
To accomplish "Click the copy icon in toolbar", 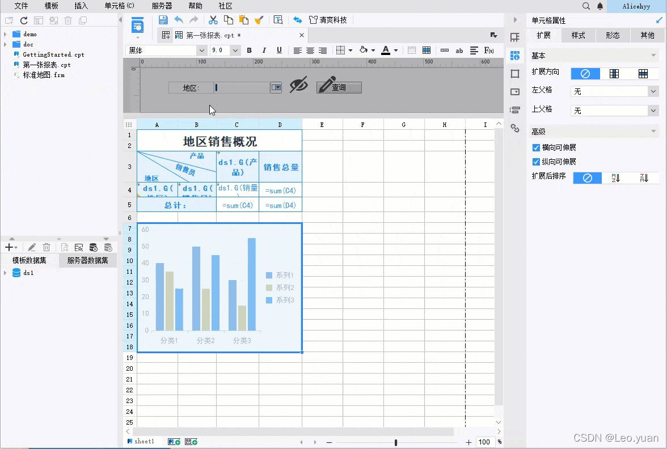I will point(229,19).
